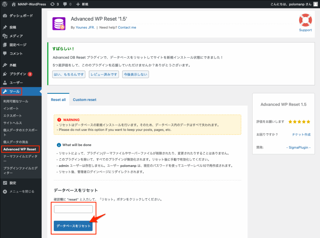Viewport: 320px width, 238px height.
Task: Open こんにちは、polomanp さん account greeting
Action: (291, 4)
